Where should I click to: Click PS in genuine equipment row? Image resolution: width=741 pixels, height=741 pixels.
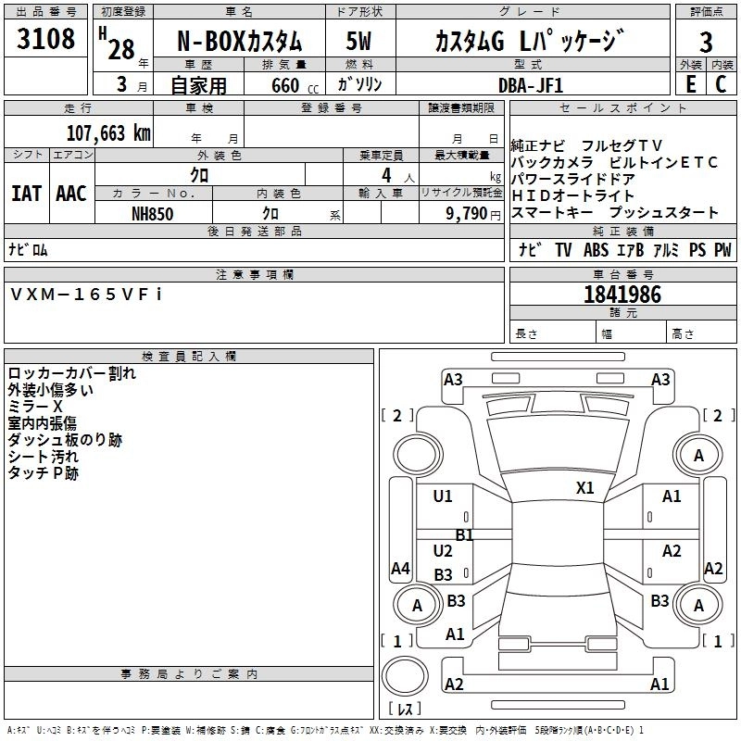[697, 250]
